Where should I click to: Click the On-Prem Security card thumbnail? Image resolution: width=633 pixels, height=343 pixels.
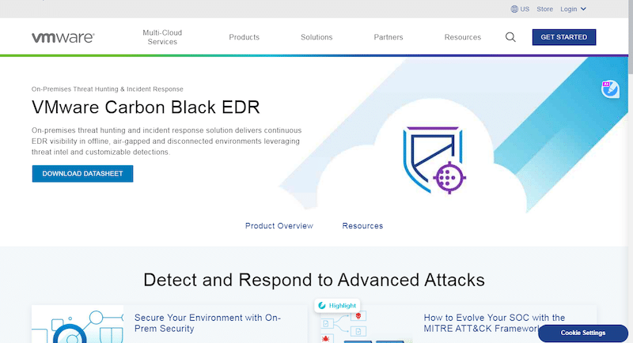pos(78,325)
